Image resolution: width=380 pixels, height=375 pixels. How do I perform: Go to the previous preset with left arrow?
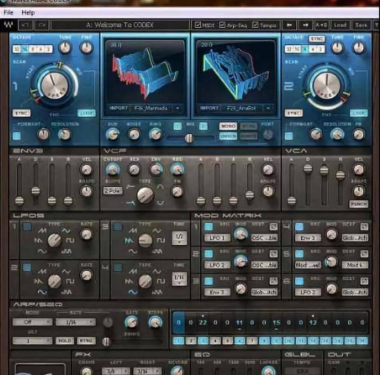coord(289,25)
